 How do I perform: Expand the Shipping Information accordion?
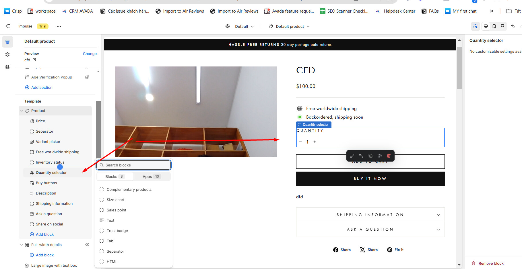370,215
